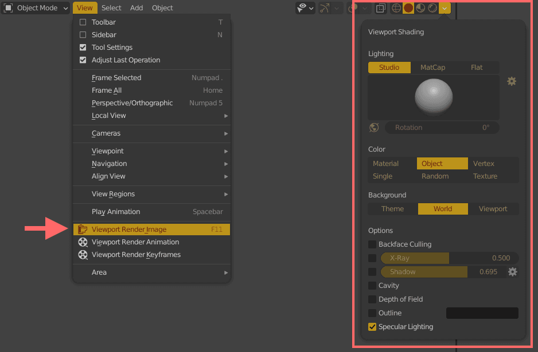538x352 pixels.
Task: Enable the Backface Culling checkbox
Action: tap(373, 244)
